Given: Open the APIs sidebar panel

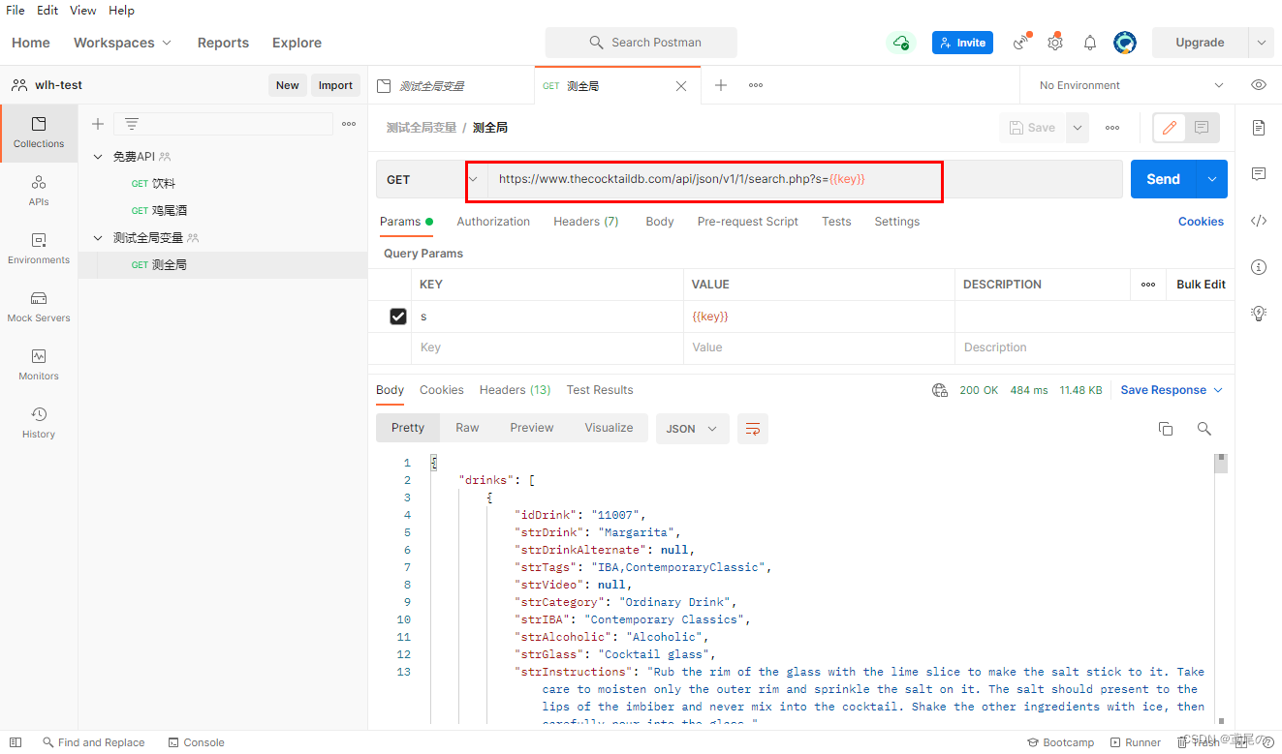Looking at the screenshot, I should pyautogui.click(x=39, y=191).
